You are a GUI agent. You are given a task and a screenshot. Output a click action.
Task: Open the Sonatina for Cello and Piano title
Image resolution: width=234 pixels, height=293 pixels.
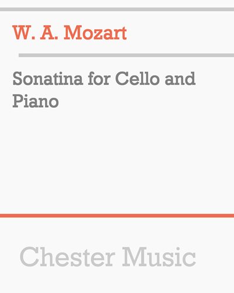[x=104, y=90]
